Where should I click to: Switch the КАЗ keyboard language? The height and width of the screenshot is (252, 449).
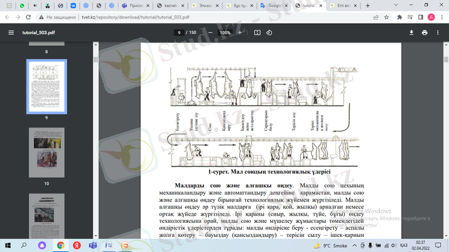404,245
